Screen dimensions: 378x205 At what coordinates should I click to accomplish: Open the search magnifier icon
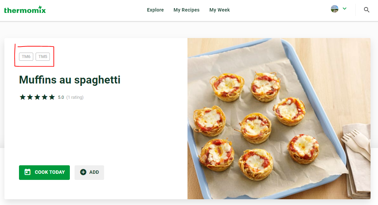pos(366,10)
